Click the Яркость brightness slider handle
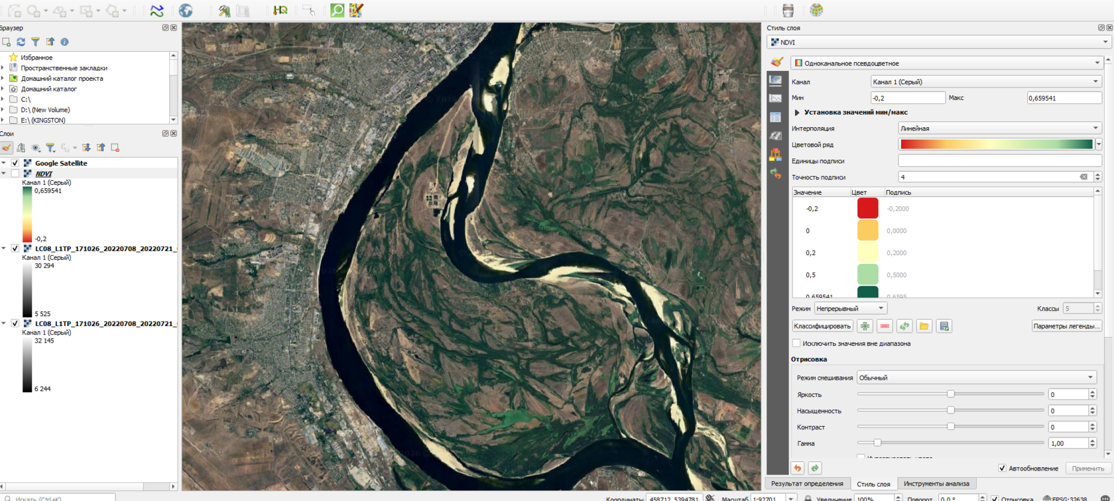This screenshot has height=501, width=1114. click(950, 394)
